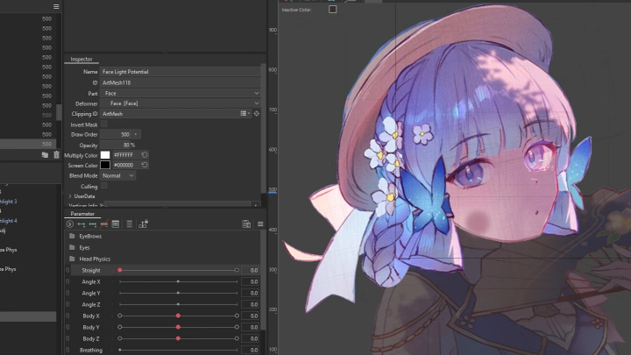Click the #000000 hex value field
This screenshot has height=355, width=631.
click(126, 165)
